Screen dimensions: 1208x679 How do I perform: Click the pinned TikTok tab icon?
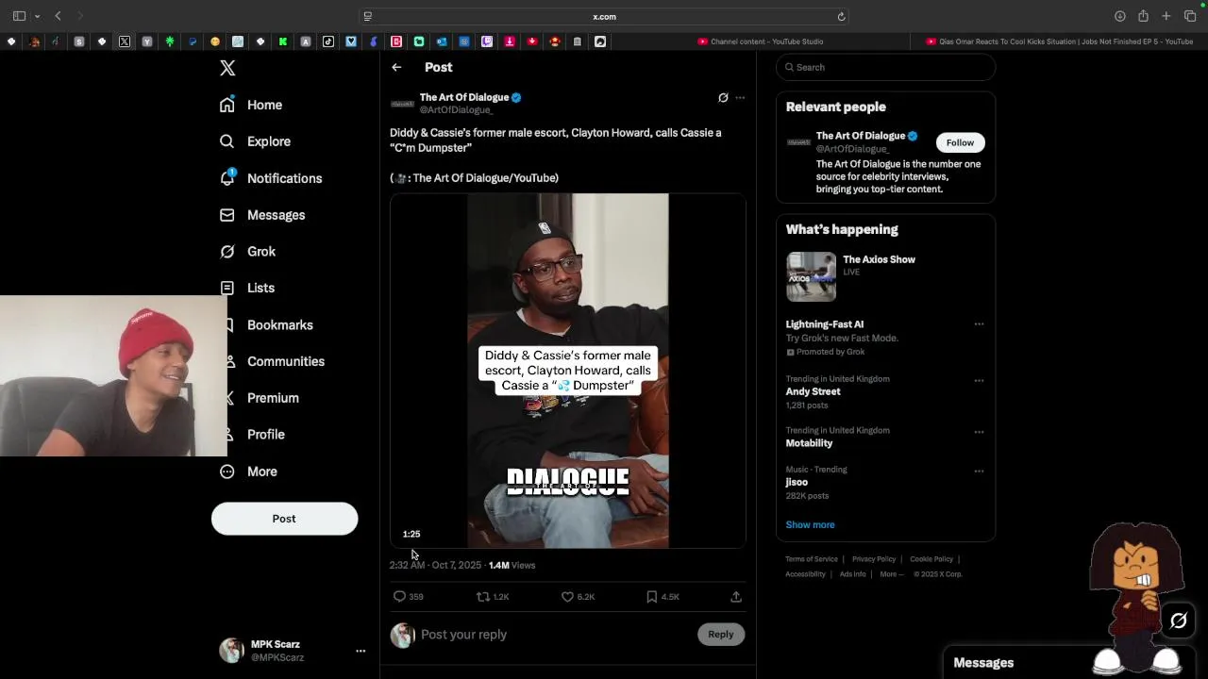click(328, 41)
